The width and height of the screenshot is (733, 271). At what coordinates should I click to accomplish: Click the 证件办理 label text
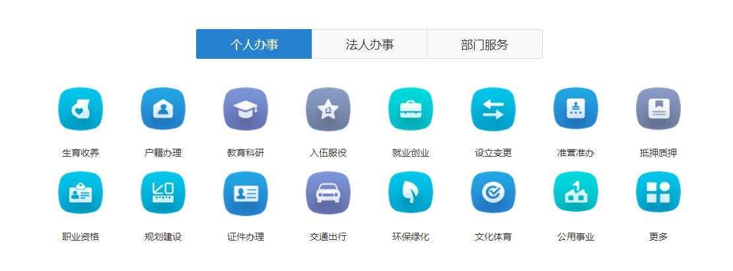point(246,237)
